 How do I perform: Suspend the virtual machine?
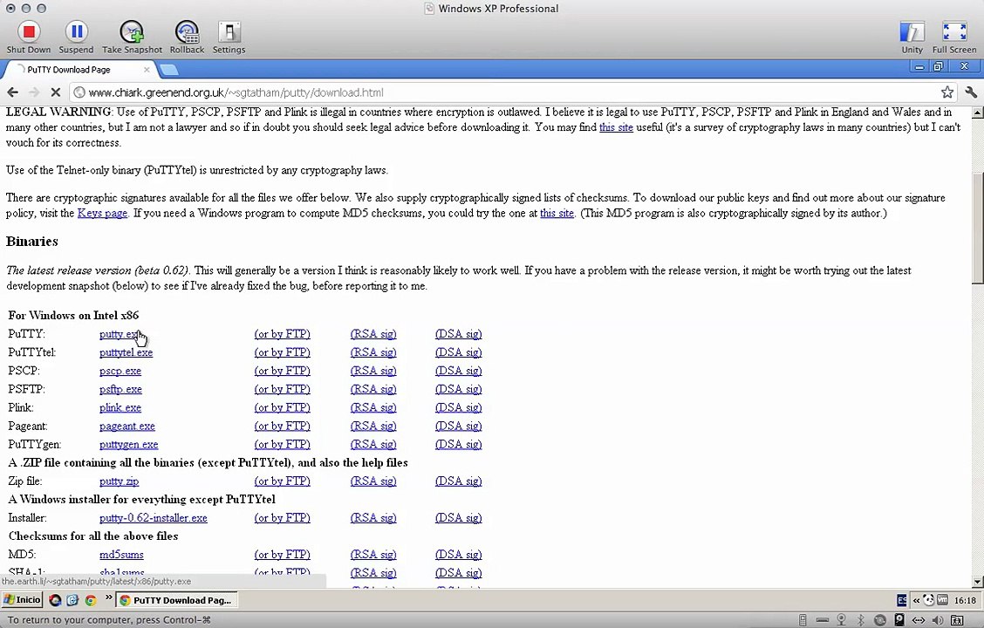pyautogui.click(x=76, y=37)
